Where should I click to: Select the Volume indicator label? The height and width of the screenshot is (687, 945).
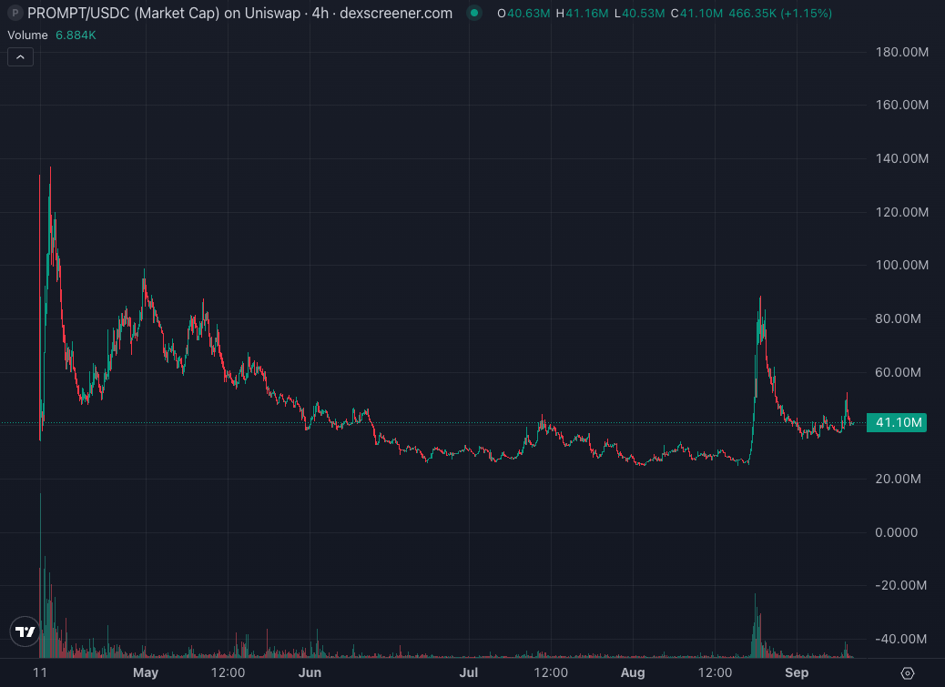click(x=27, y=35)
